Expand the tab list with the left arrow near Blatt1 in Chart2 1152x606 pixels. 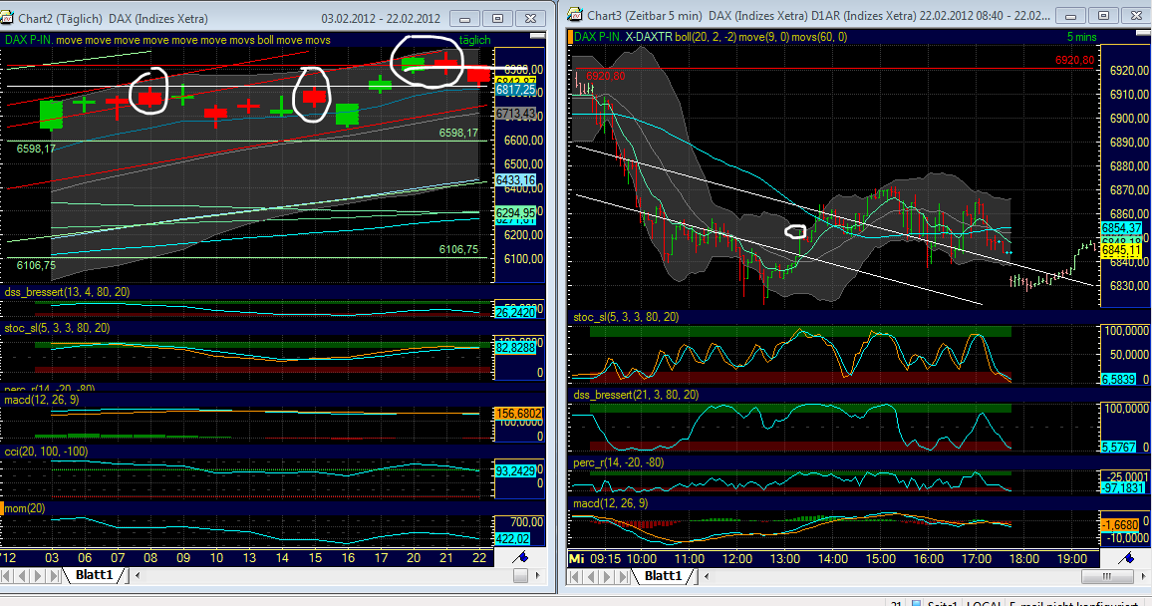click(137, 576)
